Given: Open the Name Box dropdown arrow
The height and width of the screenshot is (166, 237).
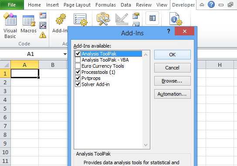Looking at the screenshot, I should 65,54.
